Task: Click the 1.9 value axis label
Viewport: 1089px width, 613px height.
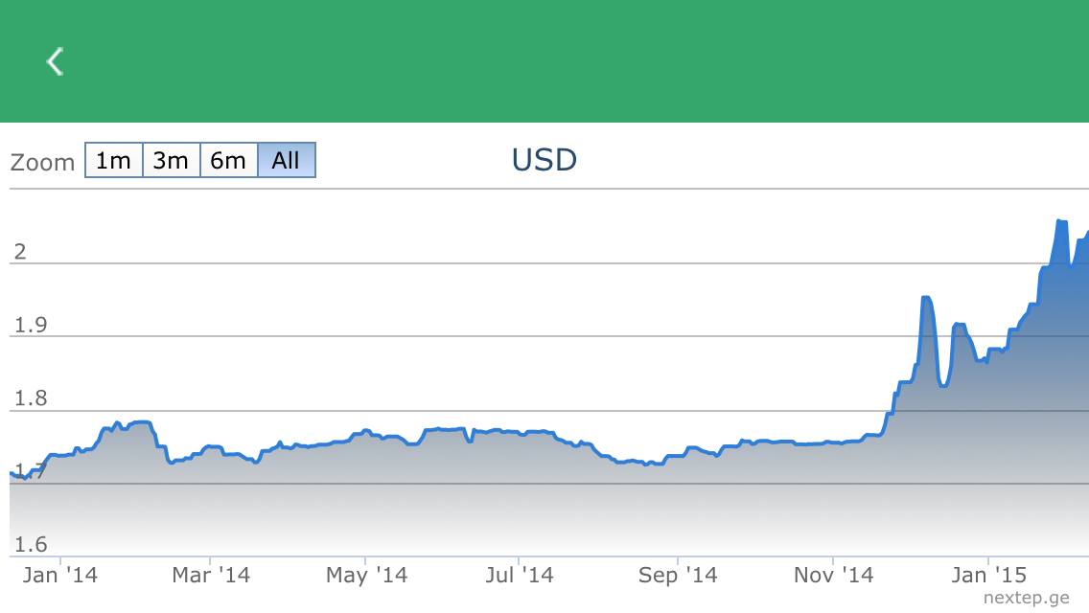Action: click(30, 326)
